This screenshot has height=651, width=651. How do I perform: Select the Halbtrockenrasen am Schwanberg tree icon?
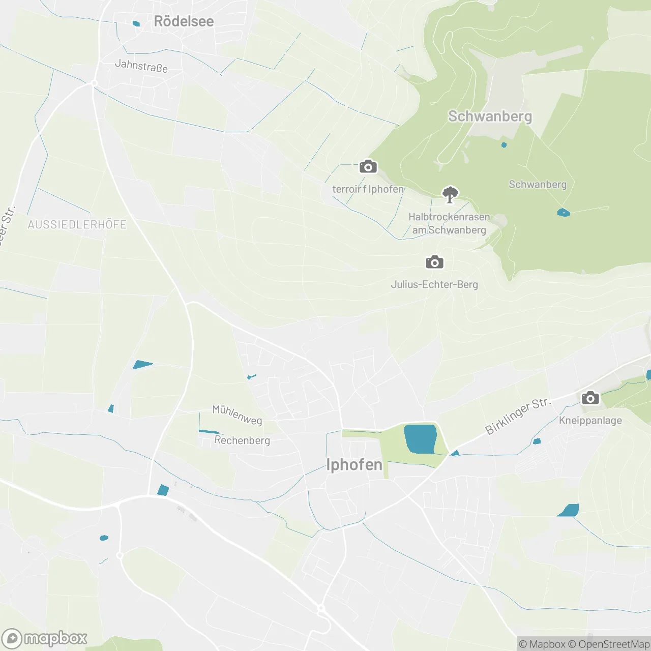click(450, 194)
